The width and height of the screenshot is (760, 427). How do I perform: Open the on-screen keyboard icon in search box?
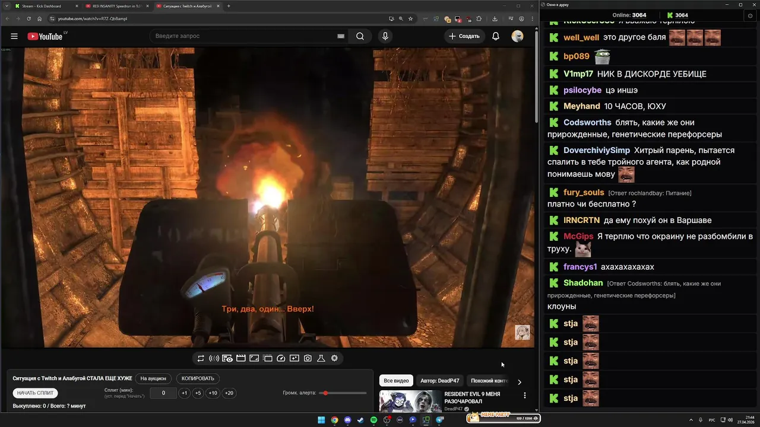click(x=341, y=36)
